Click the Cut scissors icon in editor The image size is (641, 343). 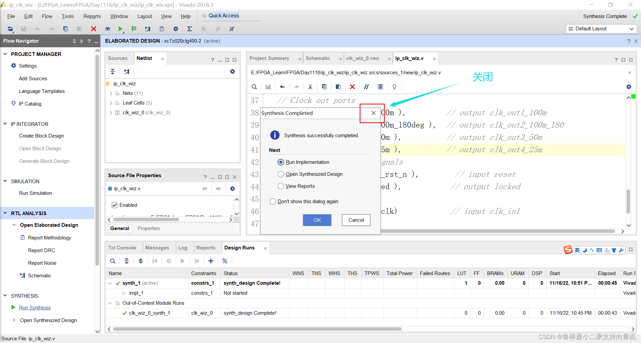point(310,87)
